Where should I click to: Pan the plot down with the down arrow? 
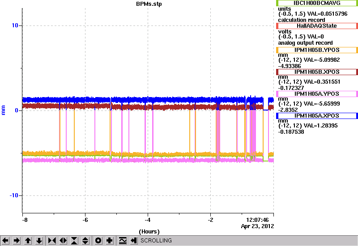click(39, 241)
